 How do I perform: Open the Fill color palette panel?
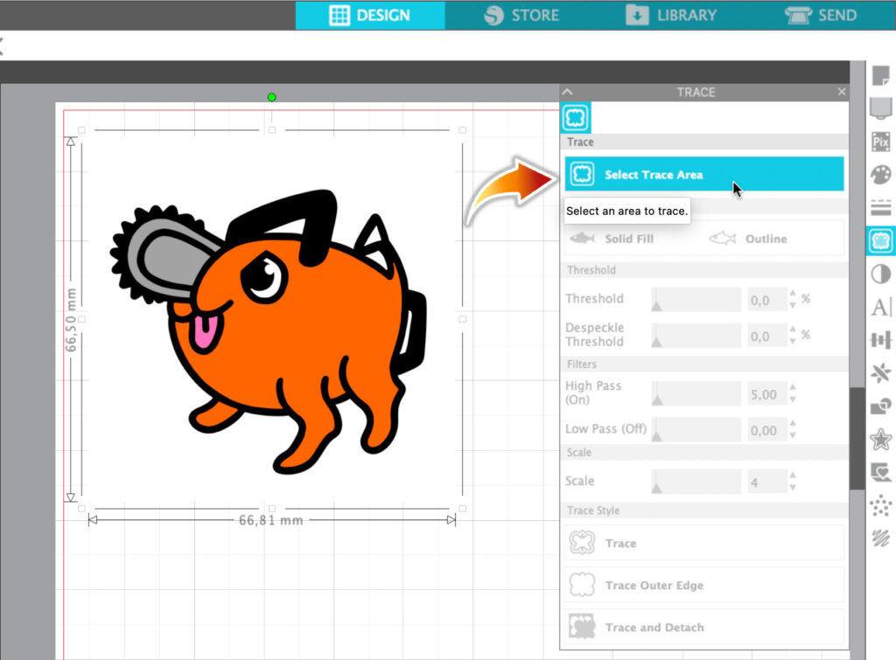point(880,175)
